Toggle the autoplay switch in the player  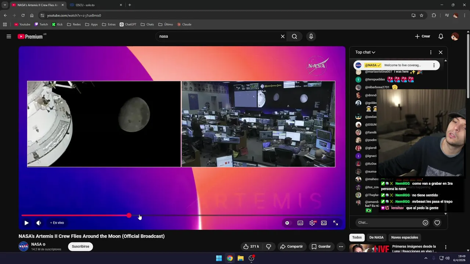[287, 223]
